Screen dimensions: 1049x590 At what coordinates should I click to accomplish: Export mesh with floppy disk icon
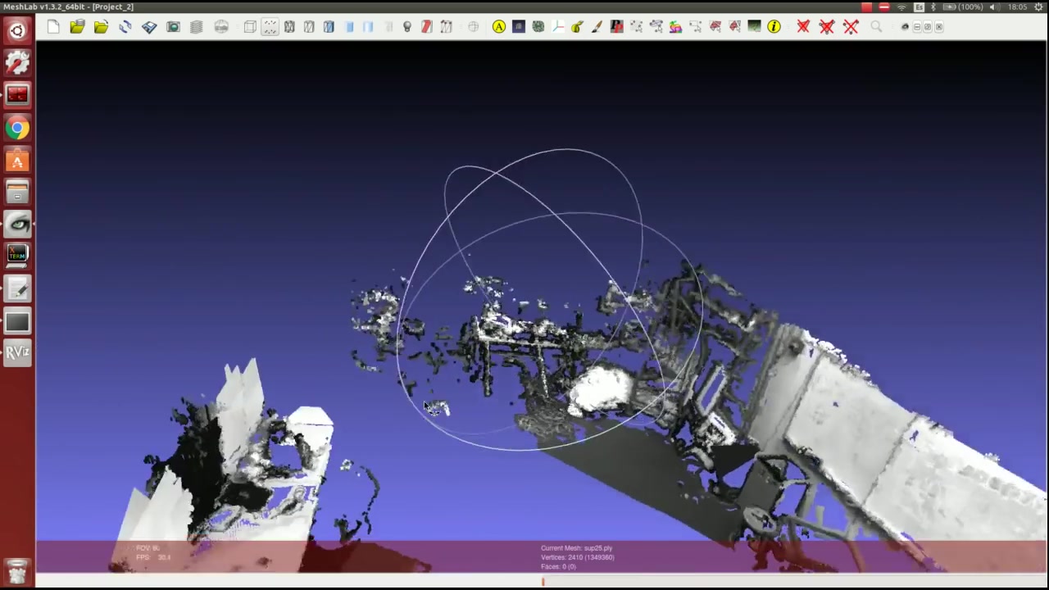point(149,27)
